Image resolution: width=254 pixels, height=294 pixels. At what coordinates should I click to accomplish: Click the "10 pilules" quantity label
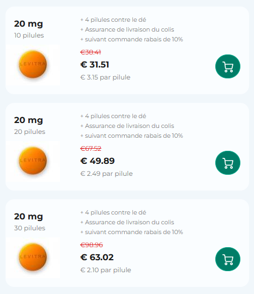coord(29,35)
